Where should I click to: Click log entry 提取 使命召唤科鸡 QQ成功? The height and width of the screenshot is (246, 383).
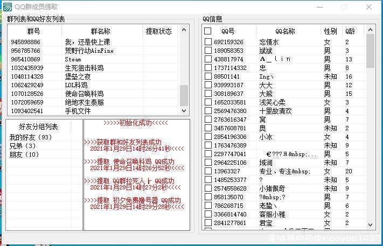pyautogui.click(x=129, y=161)
